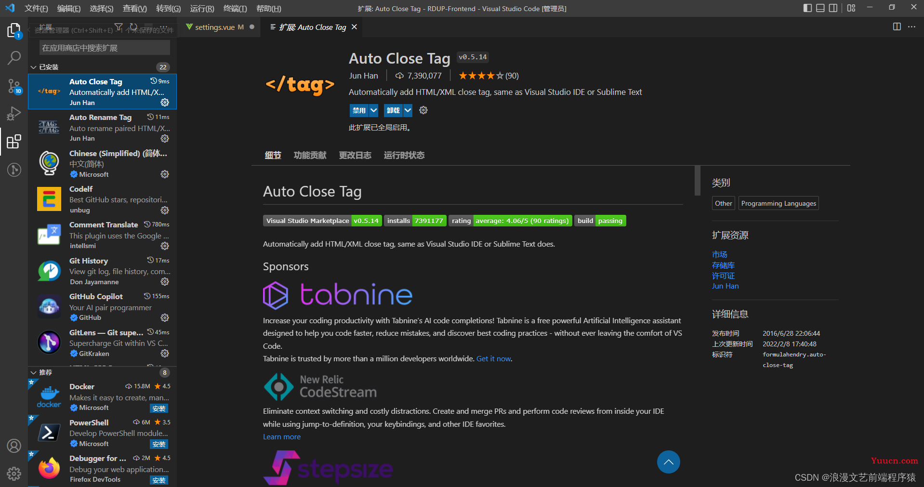This screenshot has height=487, width=924.
Task: Toggle bottom panel visibility in title bar
Action: tap(820, 8)
